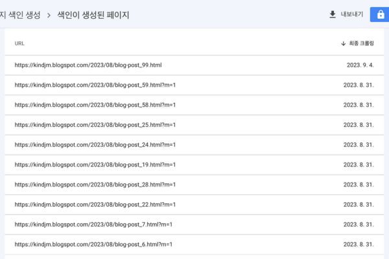
Task: Click the blue lock icon button
Action: point(379,14)
